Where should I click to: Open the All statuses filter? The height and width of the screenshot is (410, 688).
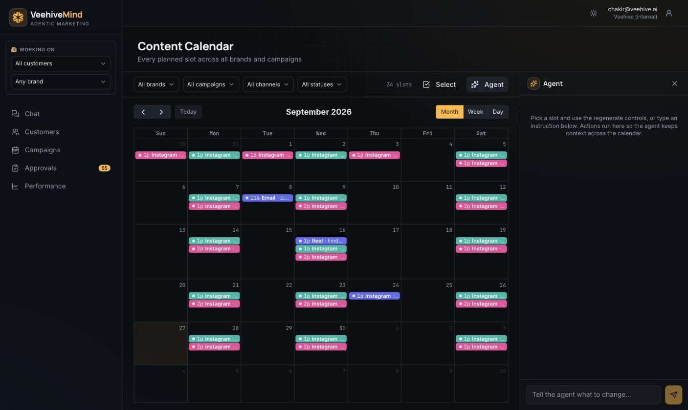coord(322,84)
